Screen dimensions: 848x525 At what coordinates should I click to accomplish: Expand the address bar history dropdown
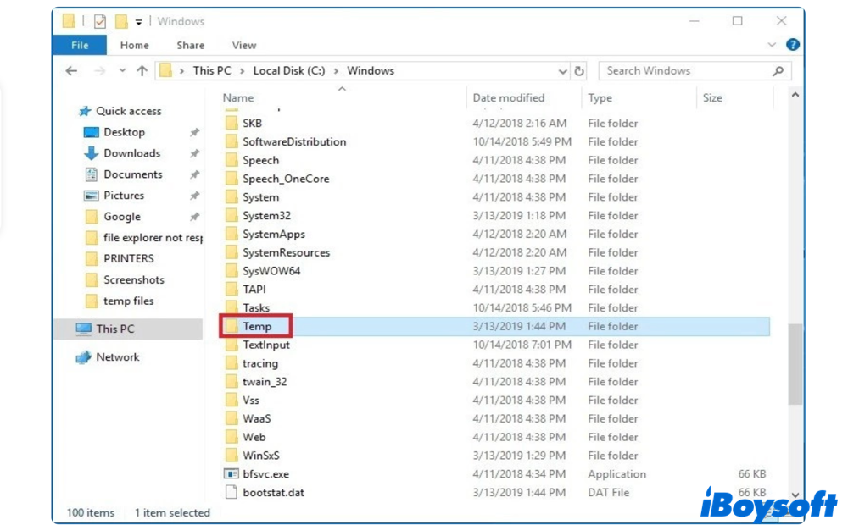pos(563,71)
